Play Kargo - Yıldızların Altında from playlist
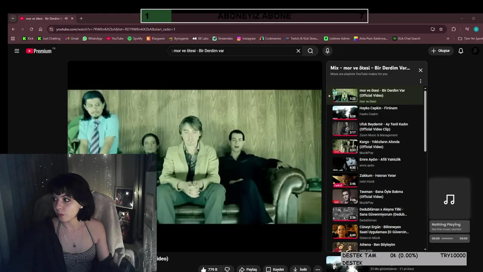 click(376, 147)
